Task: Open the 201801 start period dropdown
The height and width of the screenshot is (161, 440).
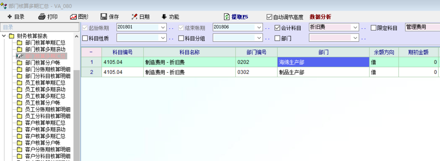Action: (163, 27)
